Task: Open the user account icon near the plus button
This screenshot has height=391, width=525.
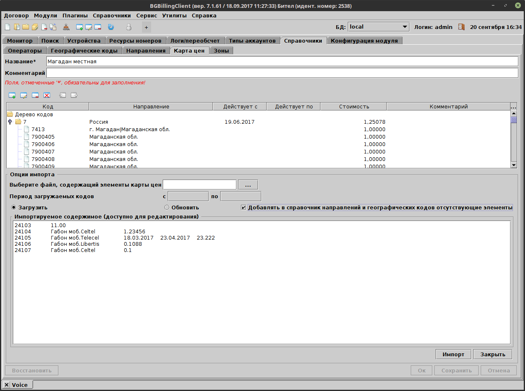Action: (x=129, y=27)
